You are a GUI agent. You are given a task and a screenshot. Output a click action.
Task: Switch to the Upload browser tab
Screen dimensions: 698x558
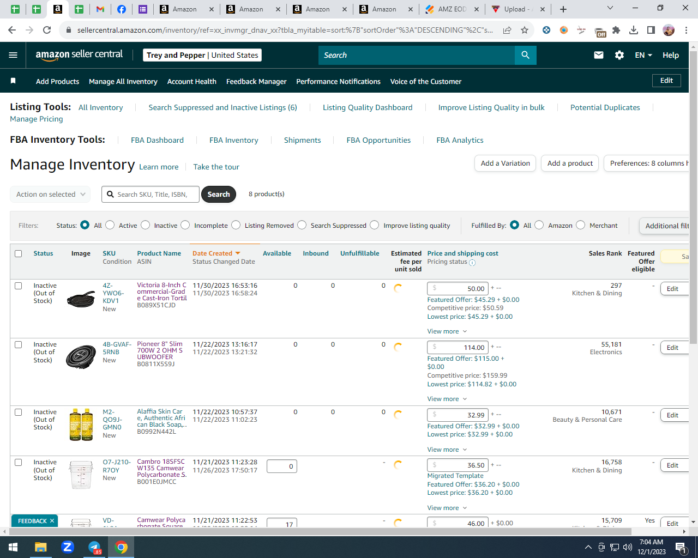(519, 9)
